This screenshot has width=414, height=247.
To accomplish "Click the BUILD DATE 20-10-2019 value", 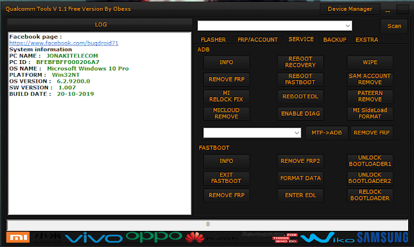I will tap(75, 94).
